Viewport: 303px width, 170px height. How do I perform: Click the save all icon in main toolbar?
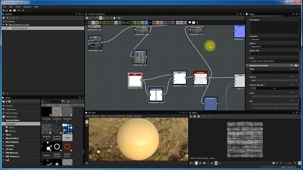tap(15, 10)
